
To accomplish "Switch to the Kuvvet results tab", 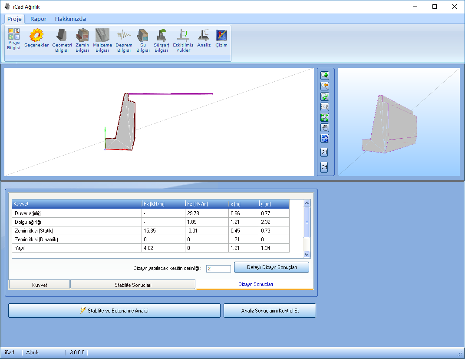I will (40, 285).
